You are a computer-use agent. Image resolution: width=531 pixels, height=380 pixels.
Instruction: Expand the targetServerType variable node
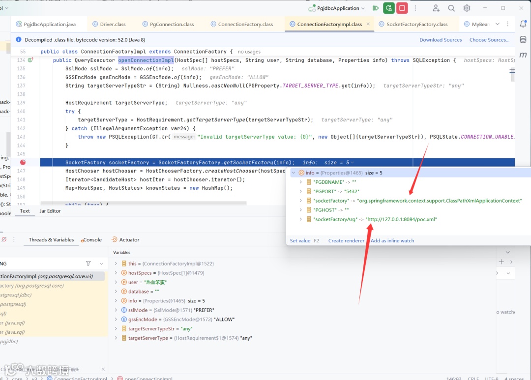coord(116,338)
